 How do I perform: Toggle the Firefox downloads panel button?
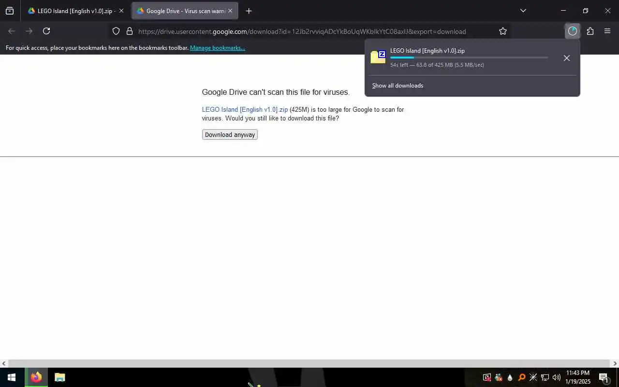[x=573, y=31]
